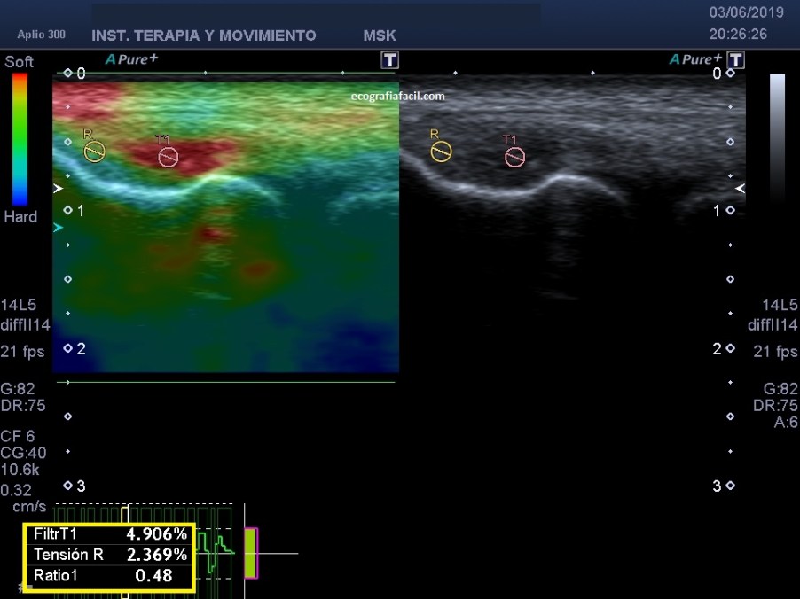
Task: Click the MSK preset label in header
Action: click(380, 36)
